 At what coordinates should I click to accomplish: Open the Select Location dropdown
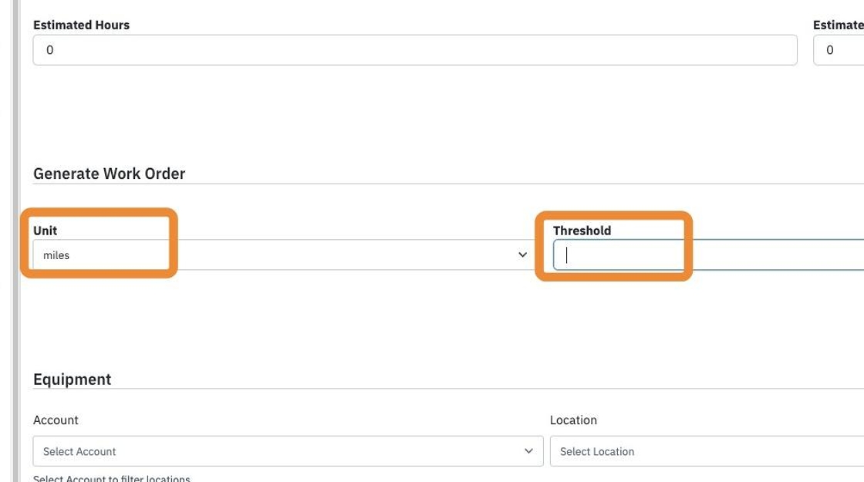point(707,451)
